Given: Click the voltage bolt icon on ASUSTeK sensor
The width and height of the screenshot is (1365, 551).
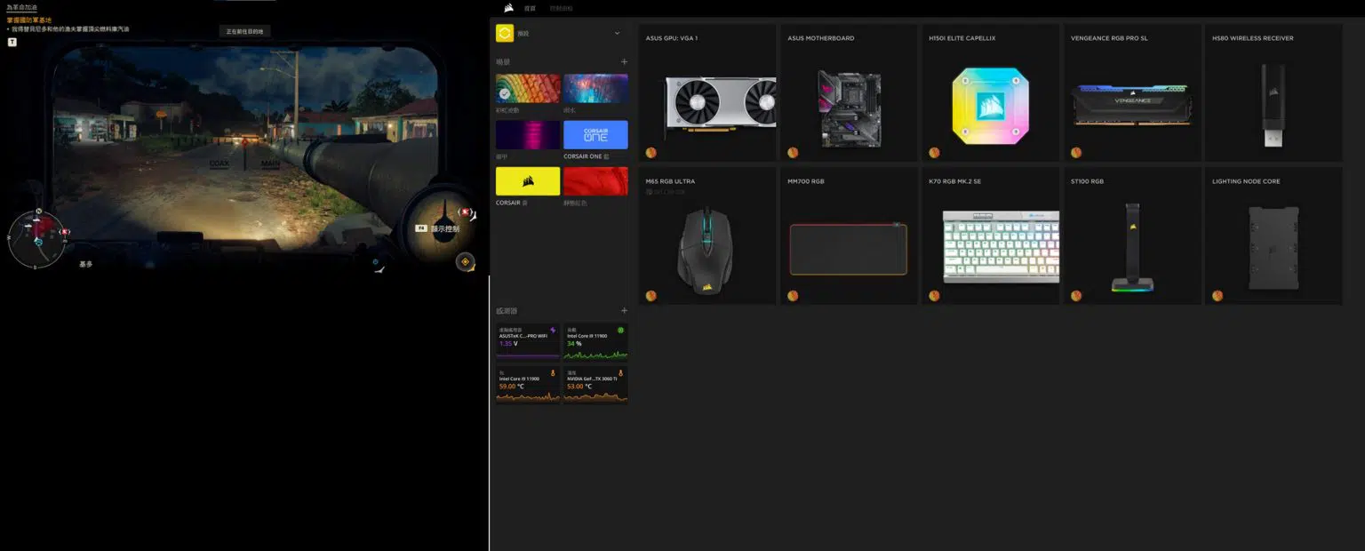Looking at the screenshot, I should tap(553, 330).
